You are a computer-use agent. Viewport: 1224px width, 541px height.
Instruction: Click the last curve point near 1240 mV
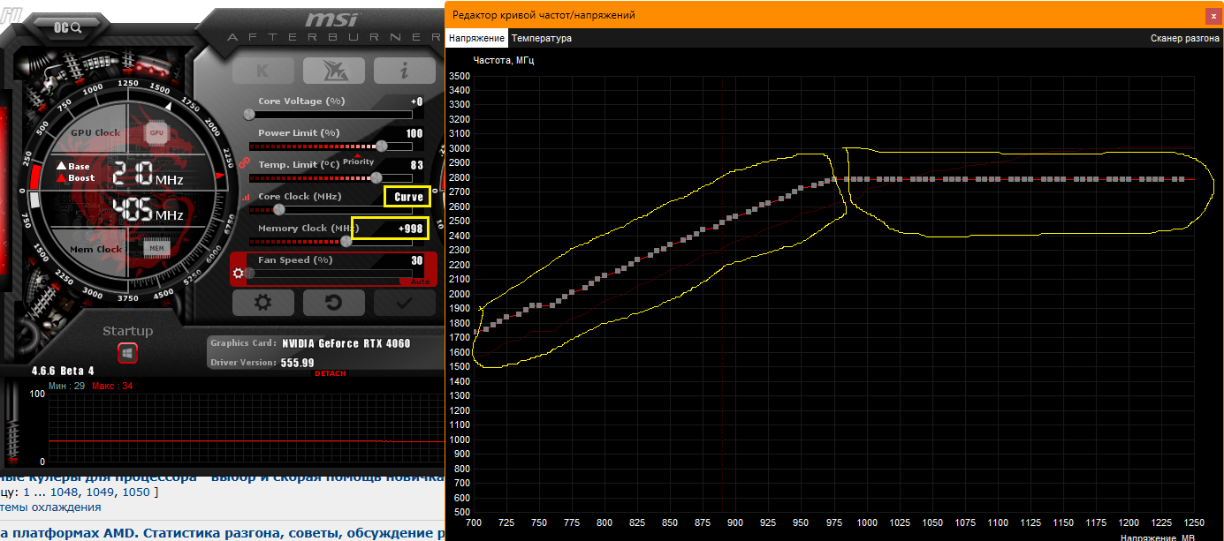point(1182,179)
